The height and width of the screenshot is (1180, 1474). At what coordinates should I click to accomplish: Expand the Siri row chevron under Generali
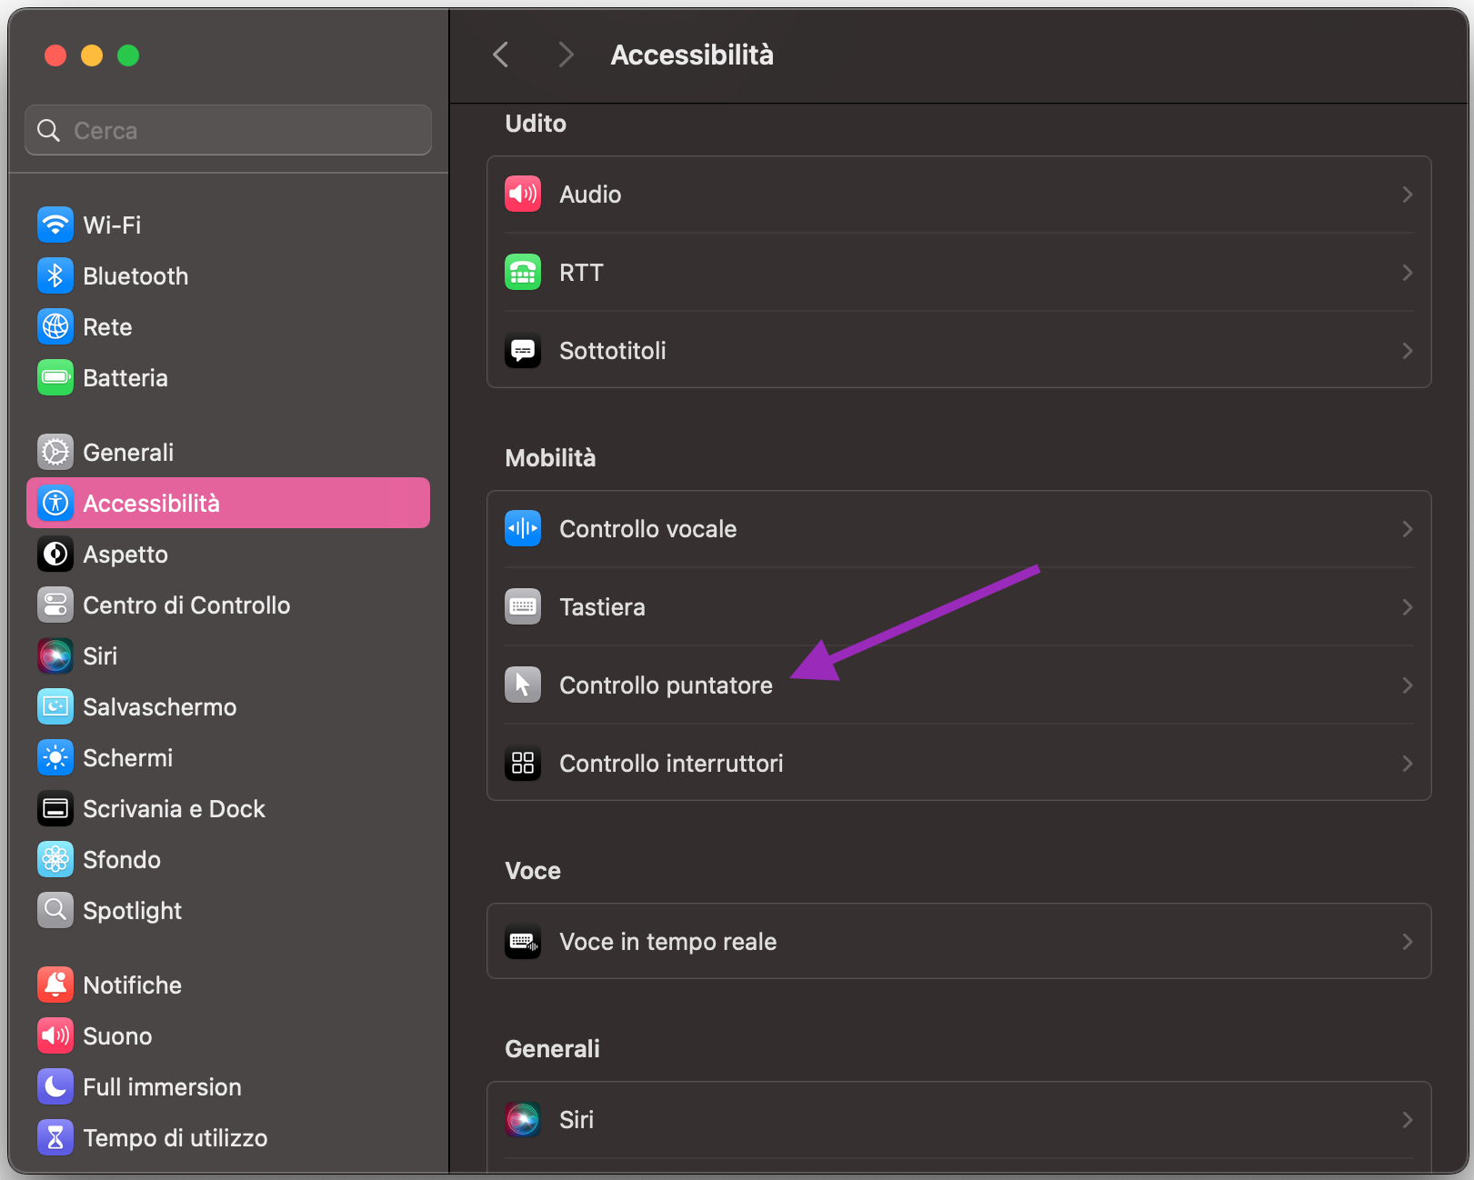pos(1406,1119)
